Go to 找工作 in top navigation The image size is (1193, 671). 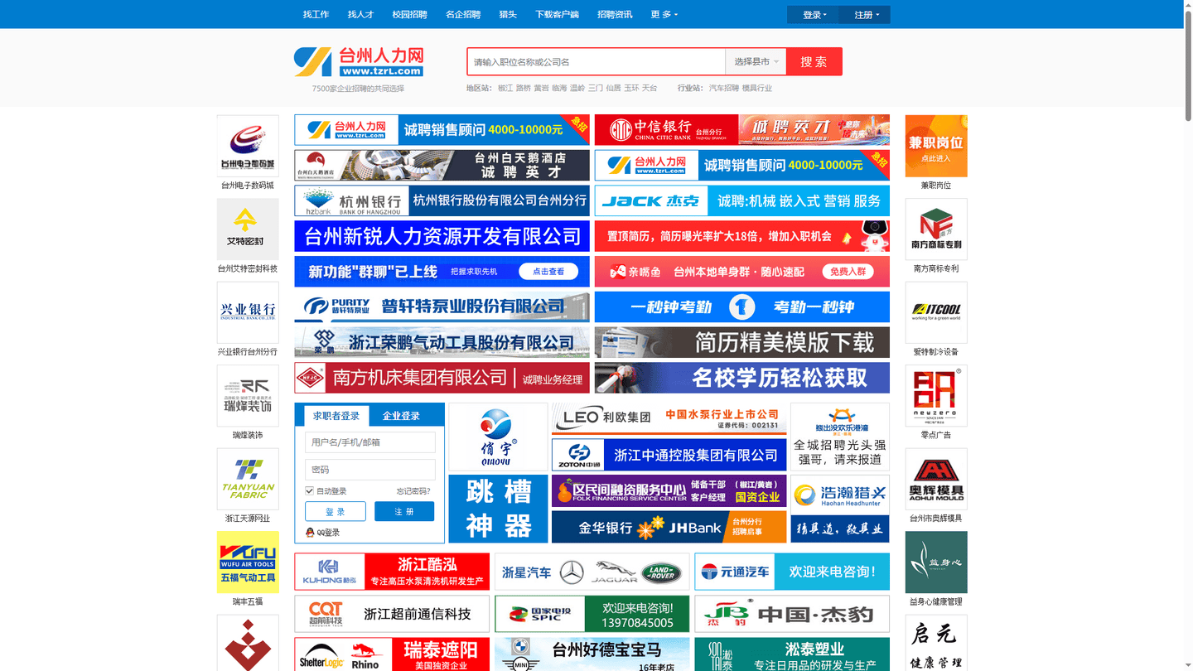tap(316, 14)
